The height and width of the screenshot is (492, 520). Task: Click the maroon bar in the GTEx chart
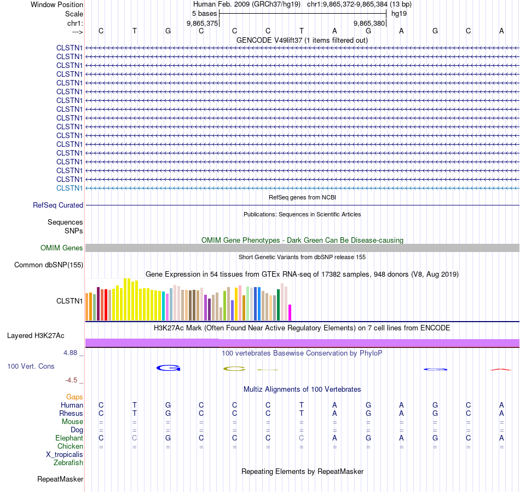click(x=98, y=304)
